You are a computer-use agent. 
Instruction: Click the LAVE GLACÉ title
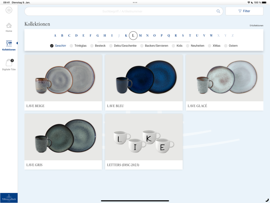(x=197, y=106)
